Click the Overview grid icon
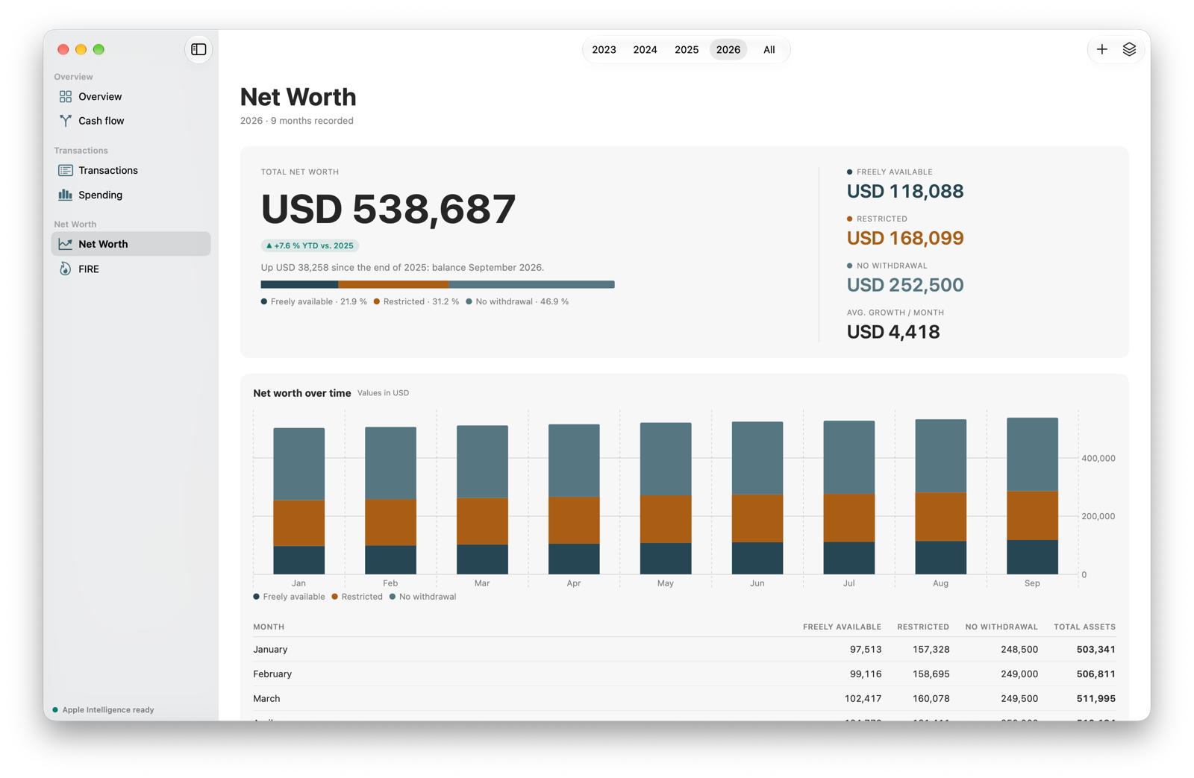 tap(66, 96)
